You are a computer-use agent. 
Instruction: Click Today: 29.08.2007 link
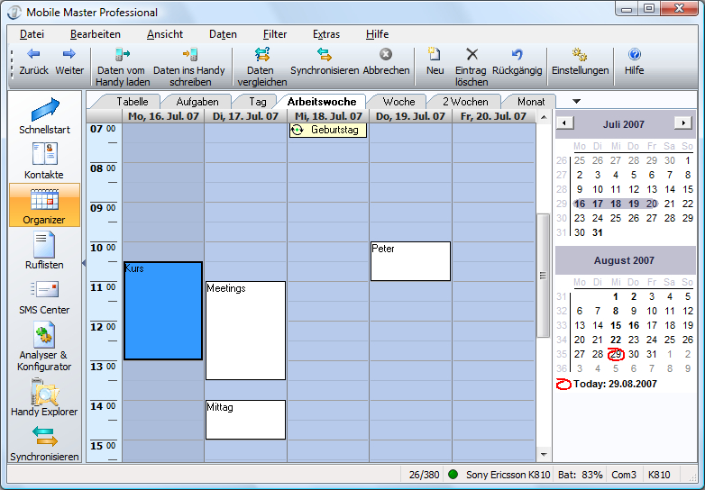[x=614, y=384]
